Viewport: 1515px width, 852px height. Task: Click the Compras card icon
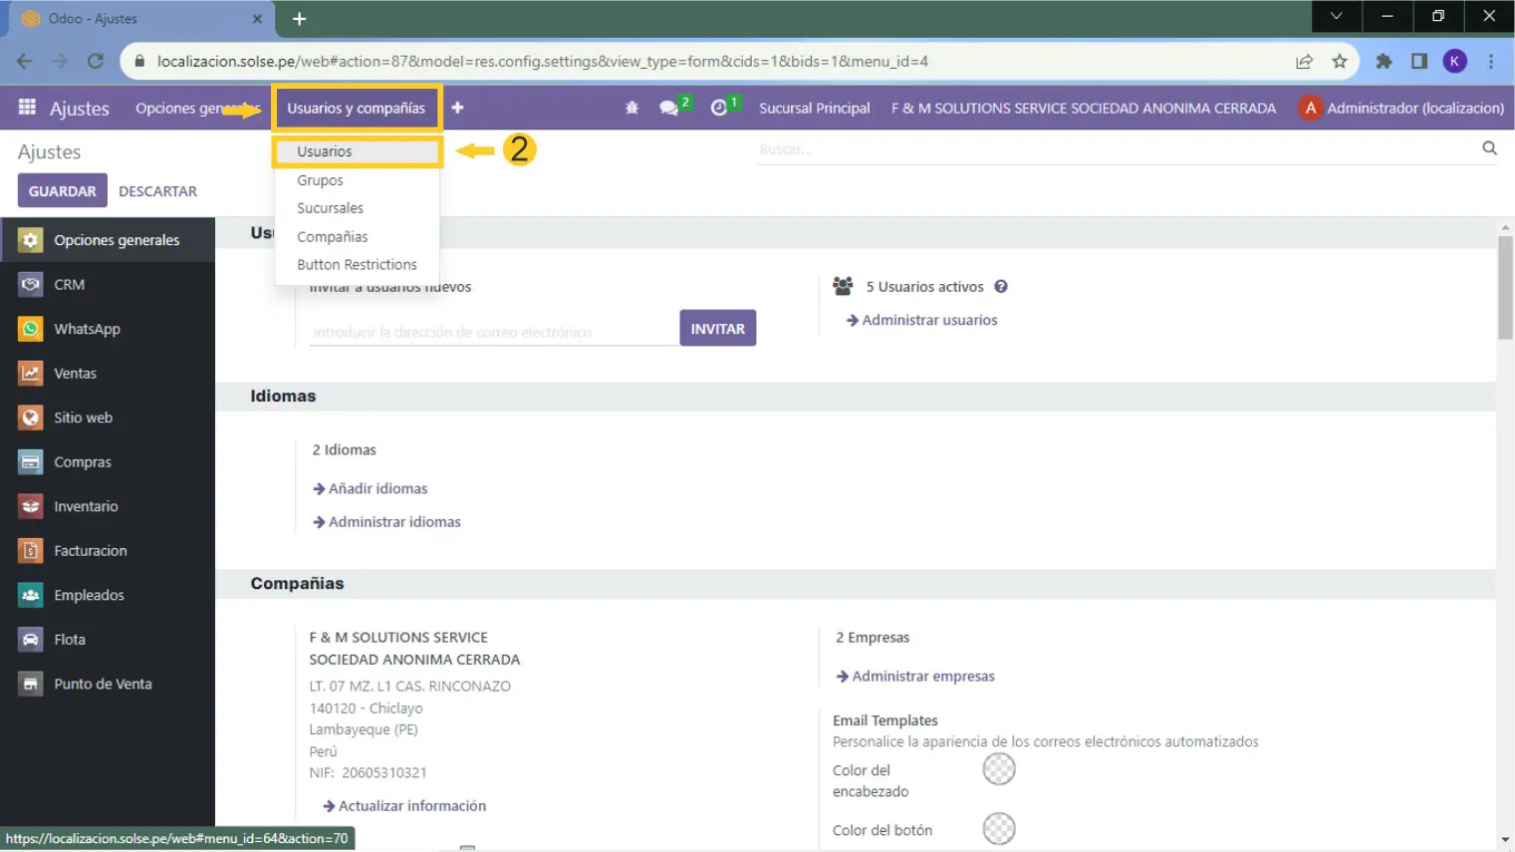(31, 461)
